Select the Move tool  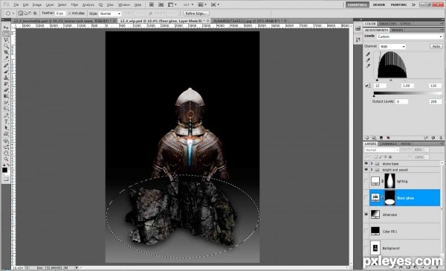[6, 28]
